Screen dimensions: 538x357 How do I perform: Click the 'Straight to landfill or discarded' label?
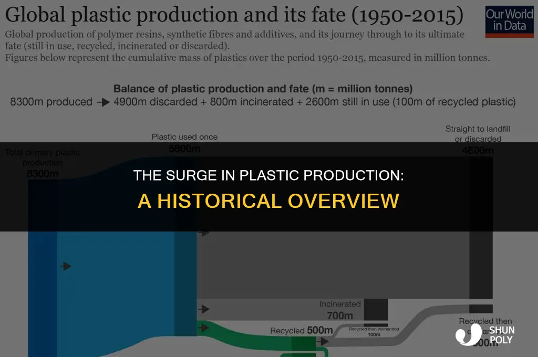pos(478,134)
